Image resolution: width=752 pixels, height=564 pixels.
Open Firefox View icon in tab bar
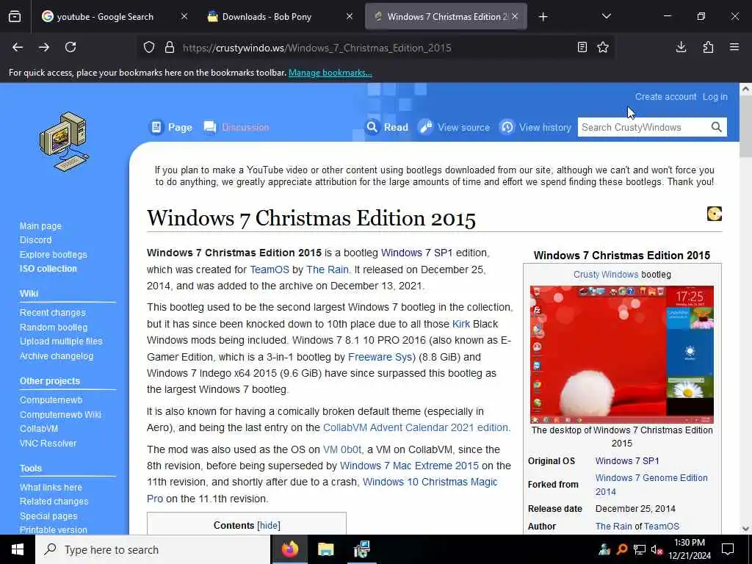(x=15, y=17)
